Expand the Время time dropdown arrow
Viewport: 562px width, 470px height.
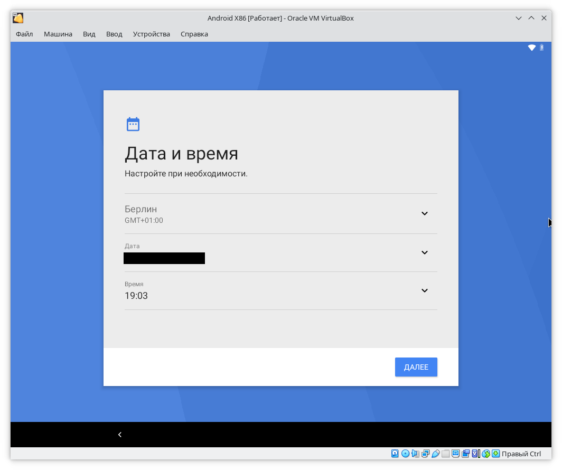pyautogui.click(x=424, y=290)
